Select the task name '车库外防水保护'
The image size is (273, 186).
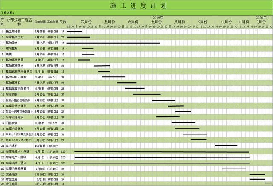click(16, 106)
